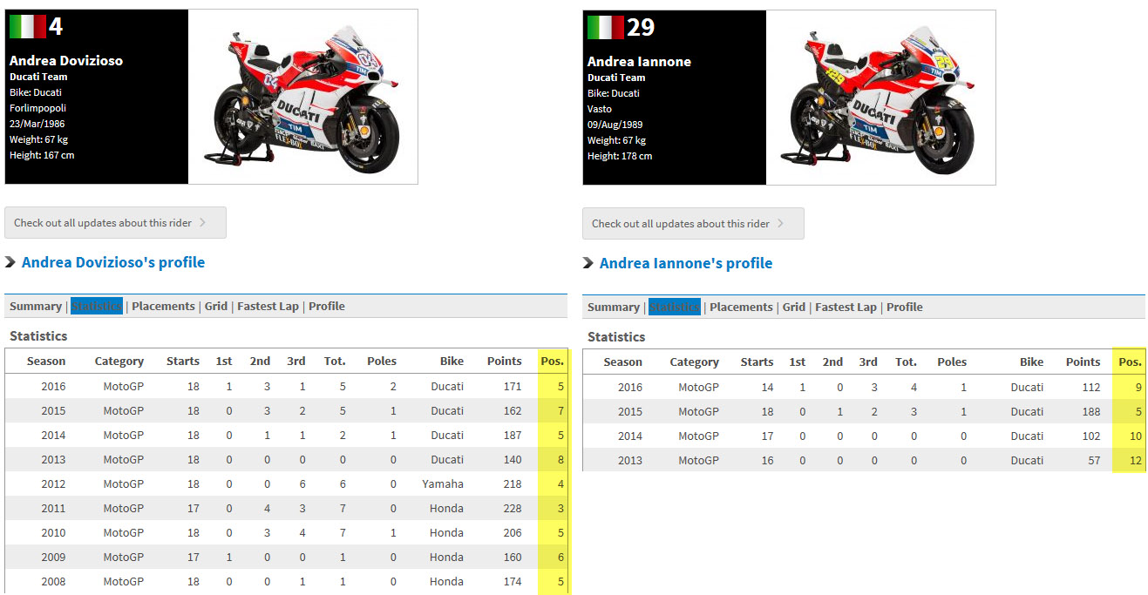The image size is (1148, 595).
Task: Open Andrea Dovizioso's profile heading link
Action: (113, 262)
